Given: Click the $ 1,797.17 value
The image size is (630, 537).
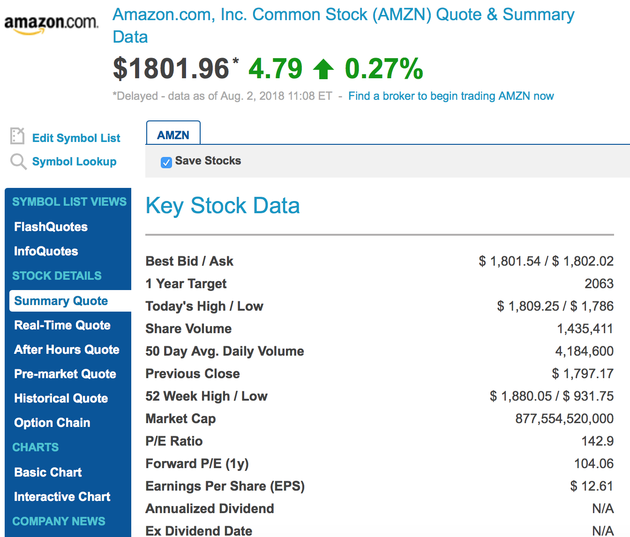Looking at the screenshot, I should [x=583, y=373].
